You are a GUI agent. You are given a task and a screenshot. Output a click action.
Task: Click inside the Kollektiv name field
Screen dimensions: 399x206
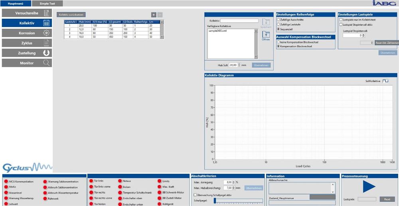click(x=239, y=21)
